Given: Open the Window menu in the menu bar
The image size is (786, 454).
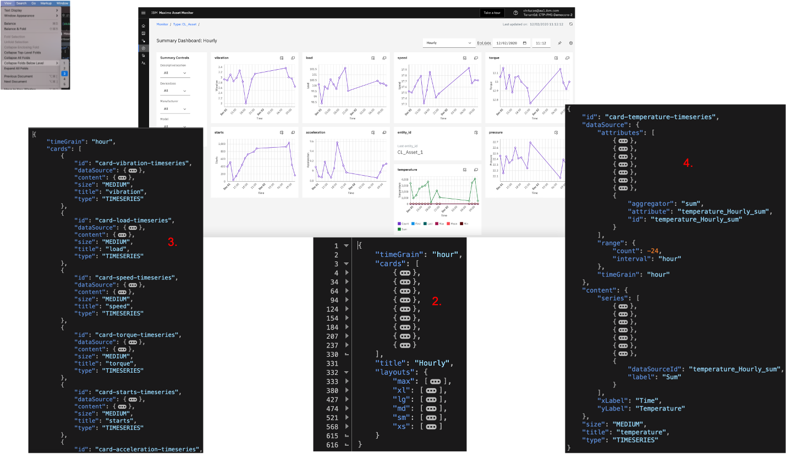Looking at the screenshot, I should 62,3.
